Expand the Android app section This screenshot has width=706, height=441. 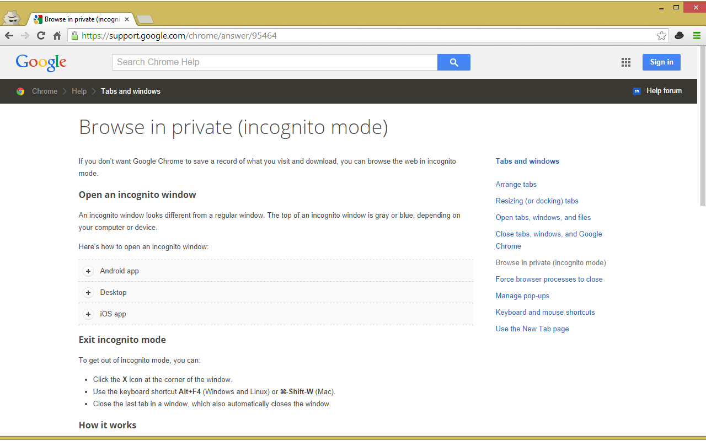click(x=276, y=271)
